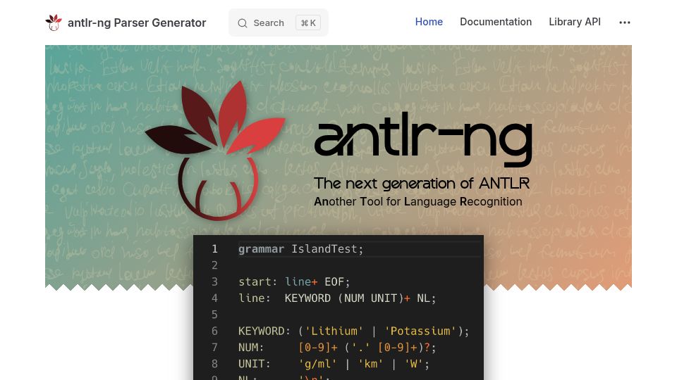This screenshot has width=677, height=380.
Task: Click the NUM rule code line
Action: point(337,347)
